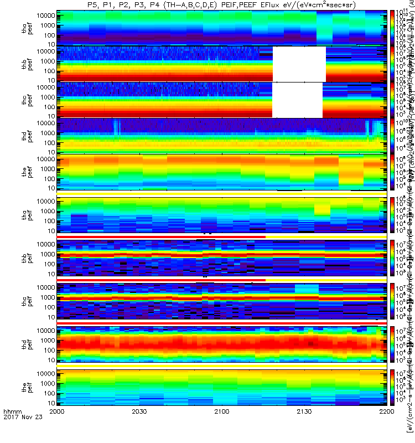Click the 2130 time axis label
Screen dimensions: 415x443
(304, 411)
